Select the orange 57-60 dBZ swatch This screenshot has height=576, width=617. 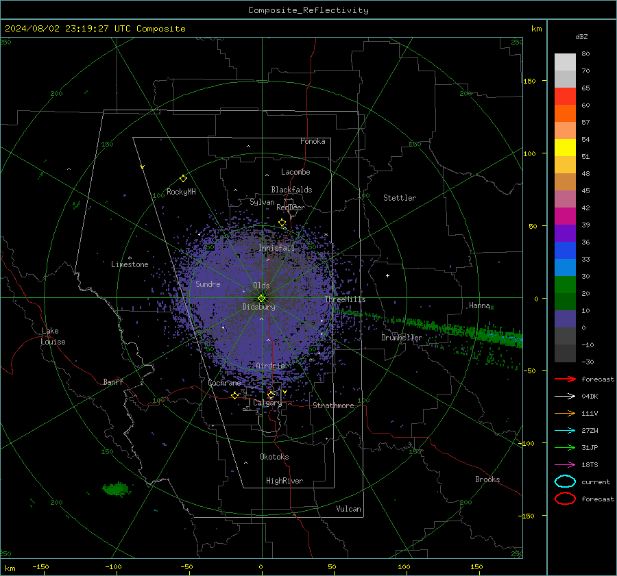click(x=565, y=113)
